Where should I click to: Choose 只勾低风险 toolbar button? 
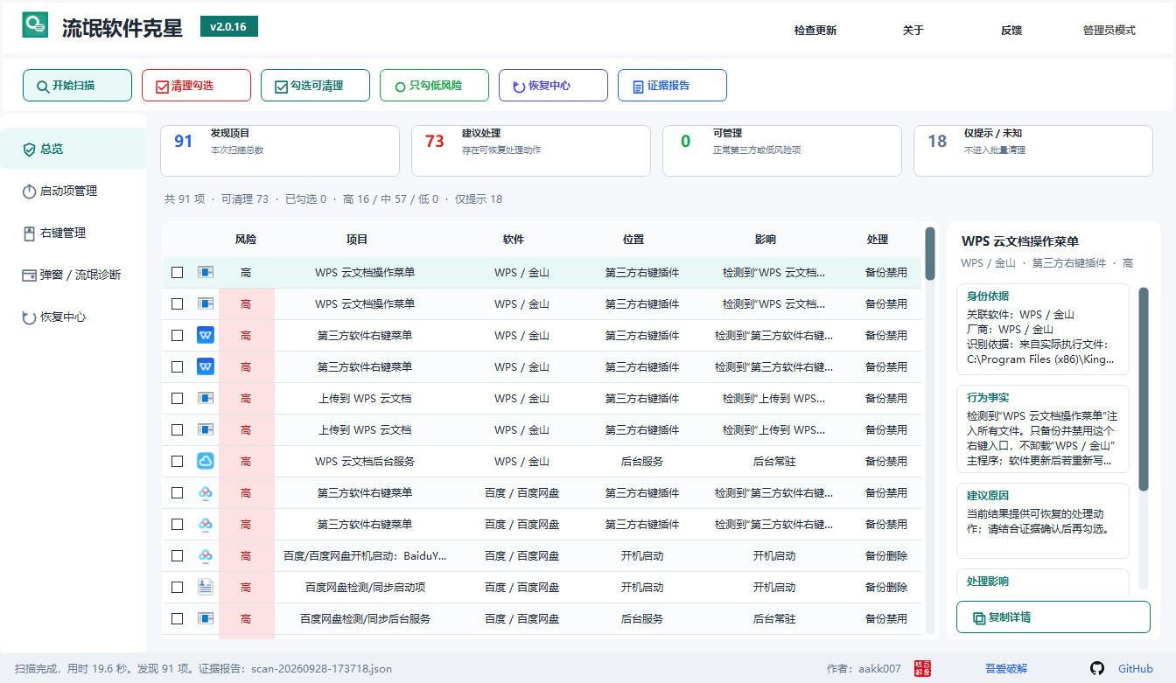coord(434,86)
